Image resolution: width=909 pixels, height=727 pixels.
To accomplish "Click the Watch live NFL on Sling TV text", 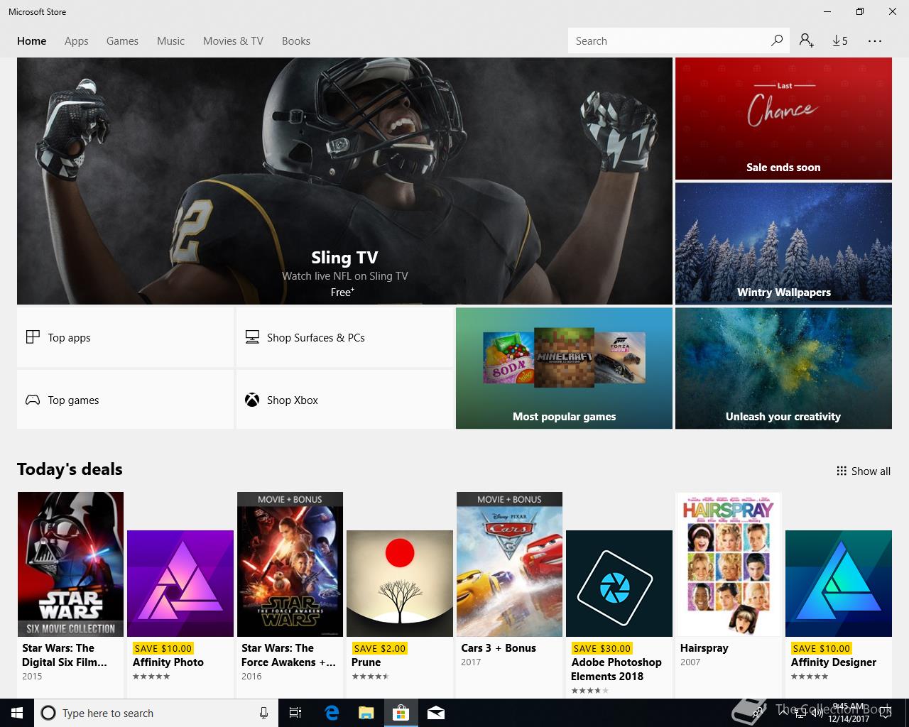I will tap(345, 276).
